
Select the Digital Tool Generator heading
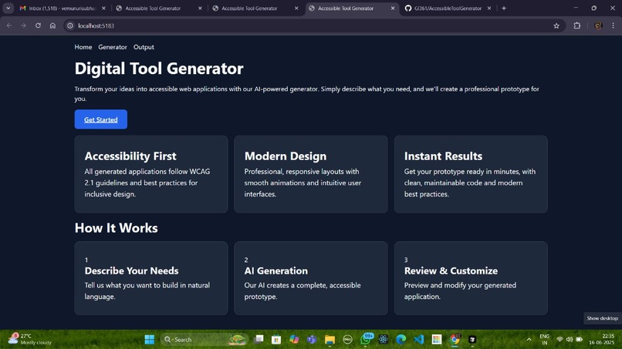[159, 68]
